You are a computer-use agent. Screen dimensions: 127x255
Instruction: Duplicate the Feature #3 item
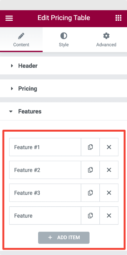click(90, 193)
